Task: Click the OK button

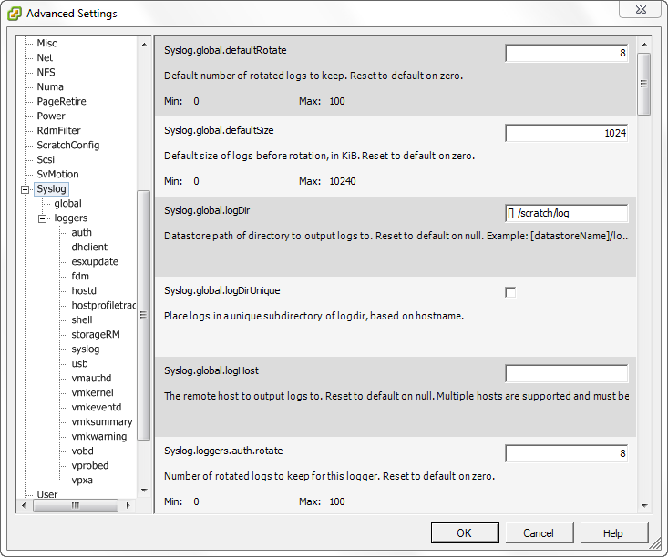Action: [465, 532]
